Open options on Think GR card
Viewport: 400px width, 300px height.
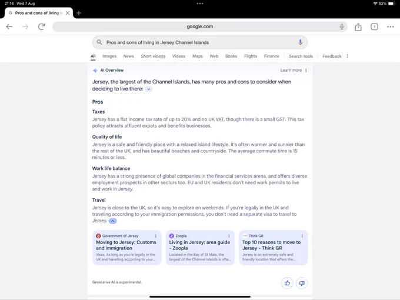[302, 236]
